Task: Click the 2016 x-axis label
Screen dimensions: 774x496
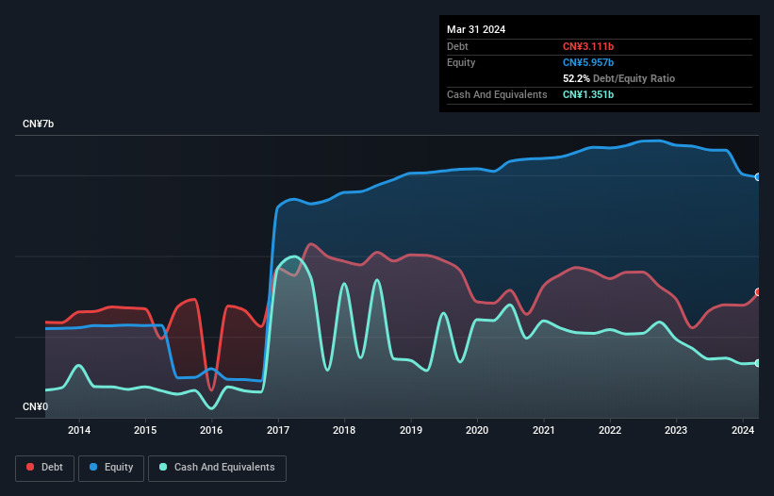Action: (x=211, y=430)
